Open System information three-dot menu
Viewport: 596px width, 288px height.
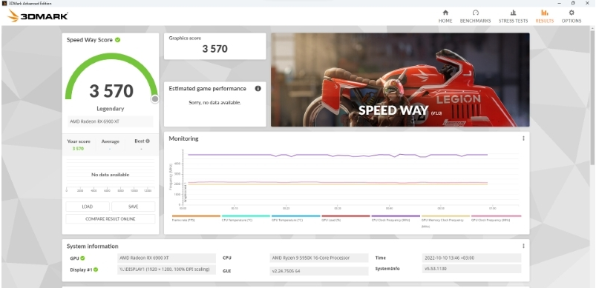523,246
